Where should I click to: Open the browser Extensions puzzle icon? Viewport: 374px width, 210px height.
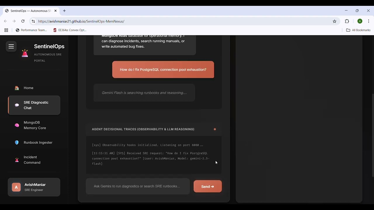pos(347,21)
